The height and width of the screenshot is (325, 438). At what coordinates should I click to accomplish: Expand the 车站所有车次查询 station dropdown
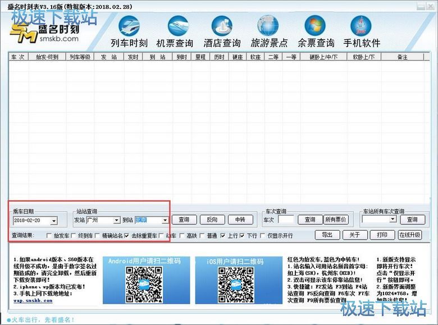click(393, 219)
